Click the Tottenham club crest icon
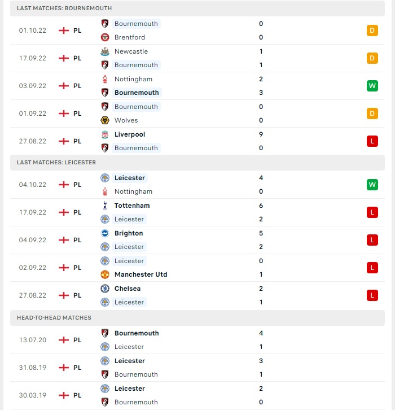395x410 pixels. click(x=105, y=206)
